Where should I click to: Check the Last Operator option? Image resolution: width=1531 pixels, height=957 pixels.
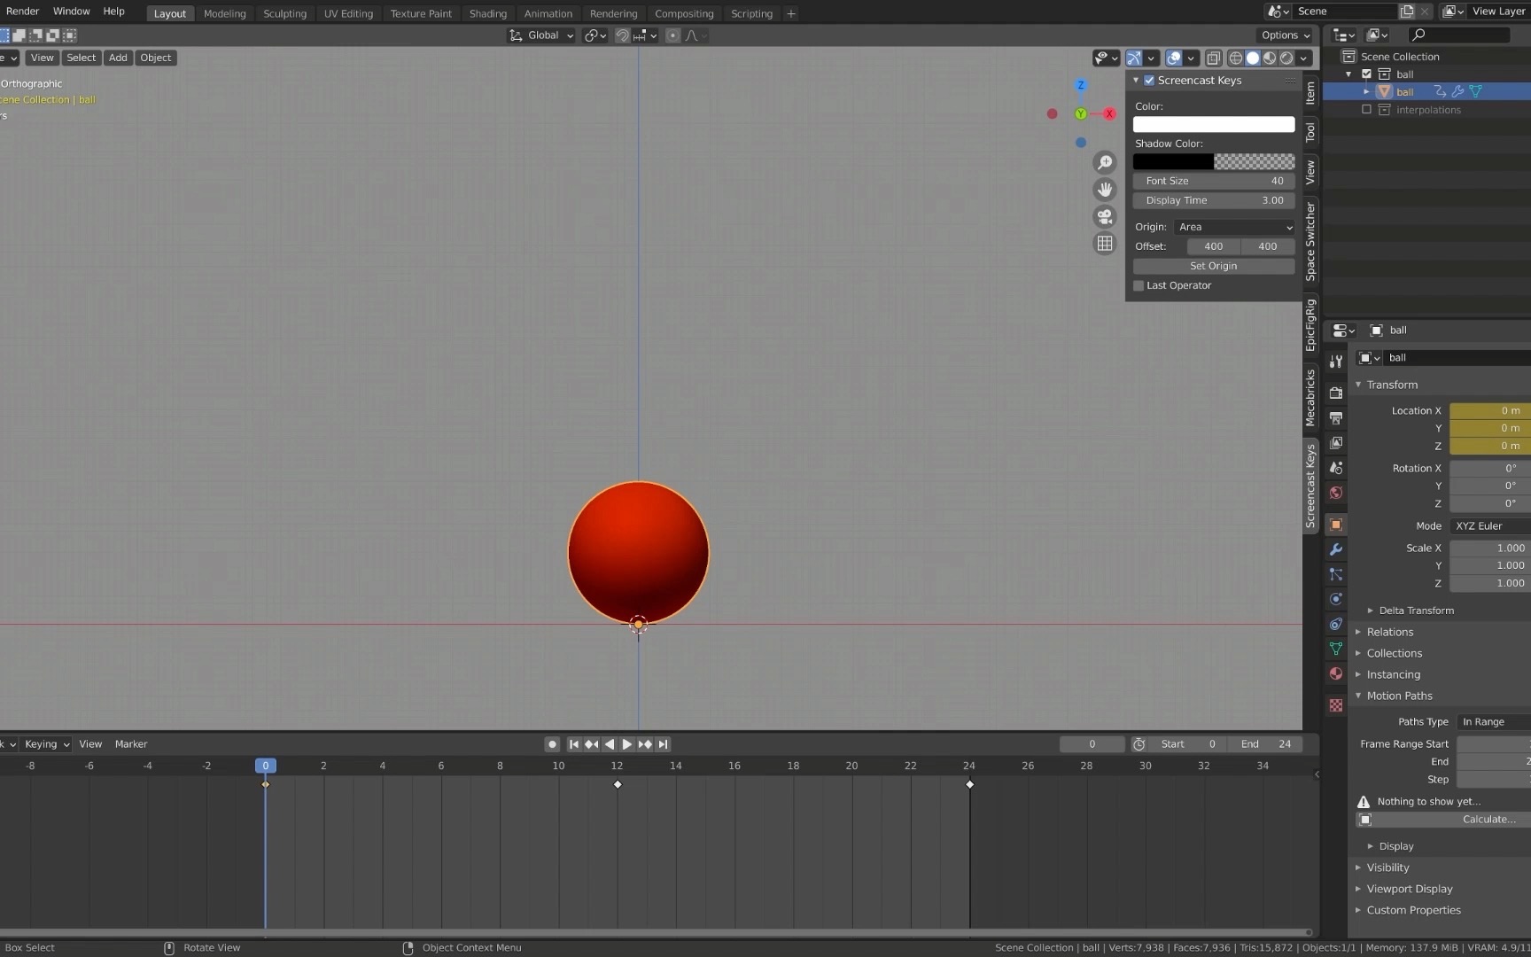tap(1139, 285)
